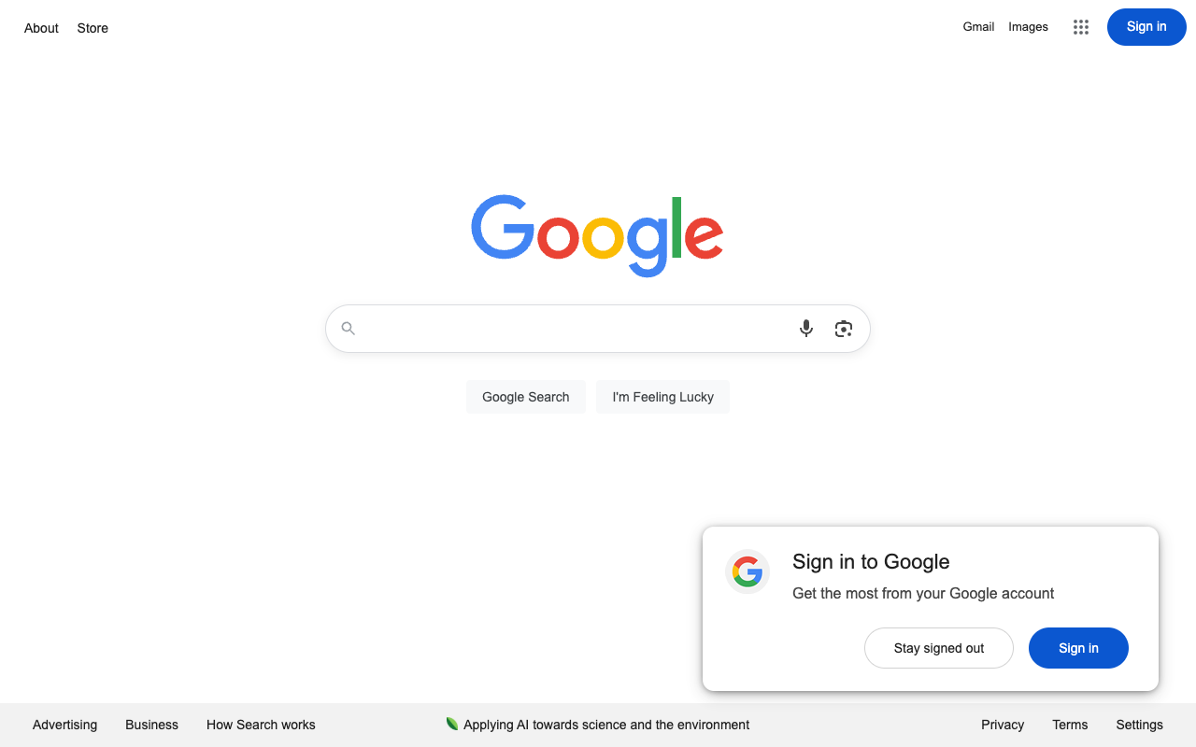This screenshot has height=747, width=1196.
Task: Open the Settings menu in footer
Action: pyautogui.click(x=1139, y=725)
